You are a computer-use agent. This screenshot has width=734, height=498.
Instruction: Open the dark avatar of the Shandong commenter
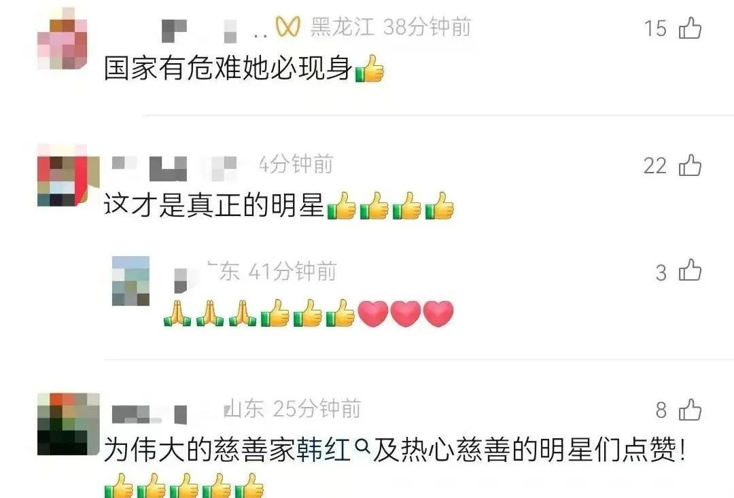[x=69, y=424]
